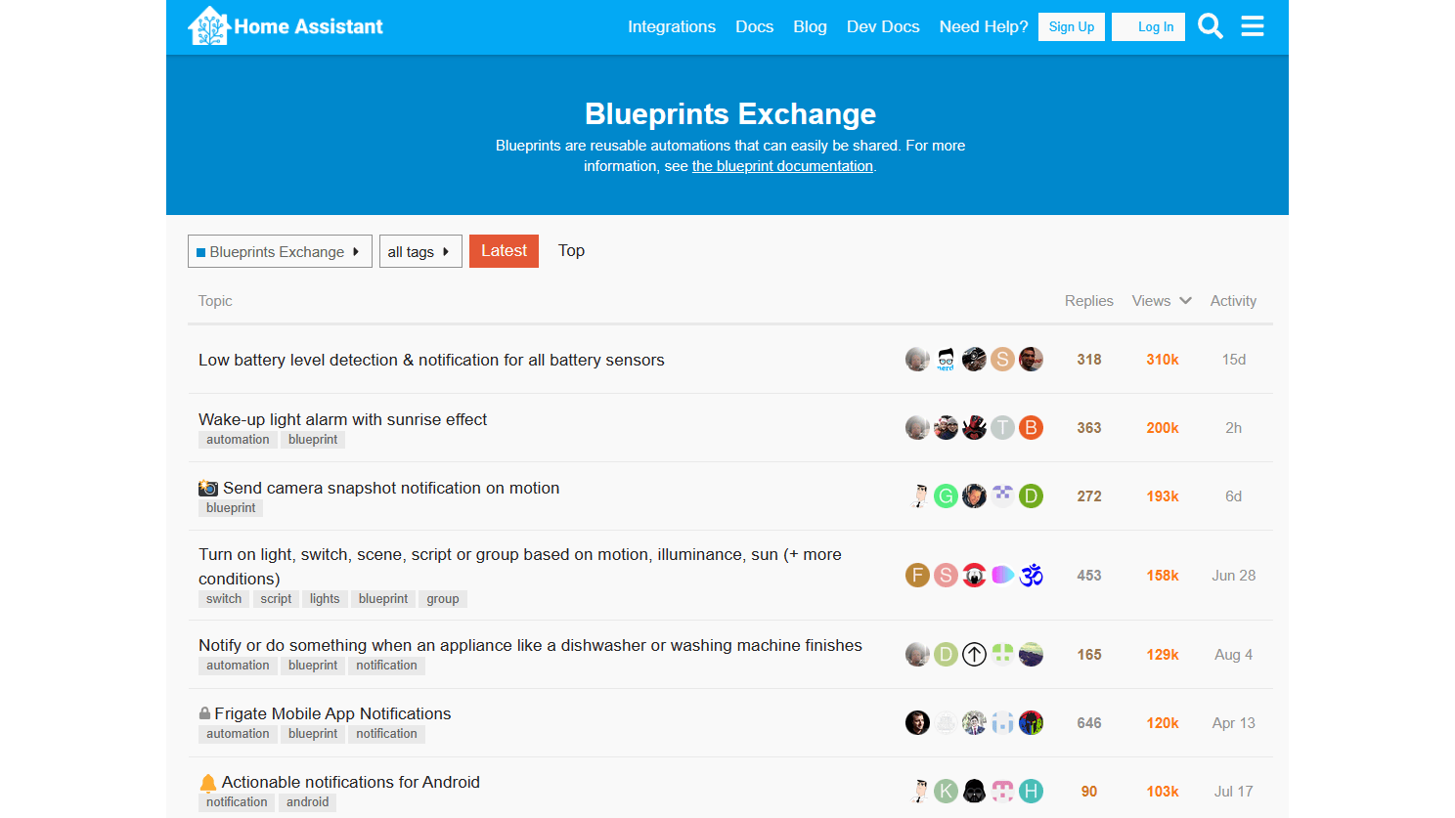This screenshot has height=818, width=1455.
Task: Open Integrations in the header navigation
Action: (x=672, y=26)
